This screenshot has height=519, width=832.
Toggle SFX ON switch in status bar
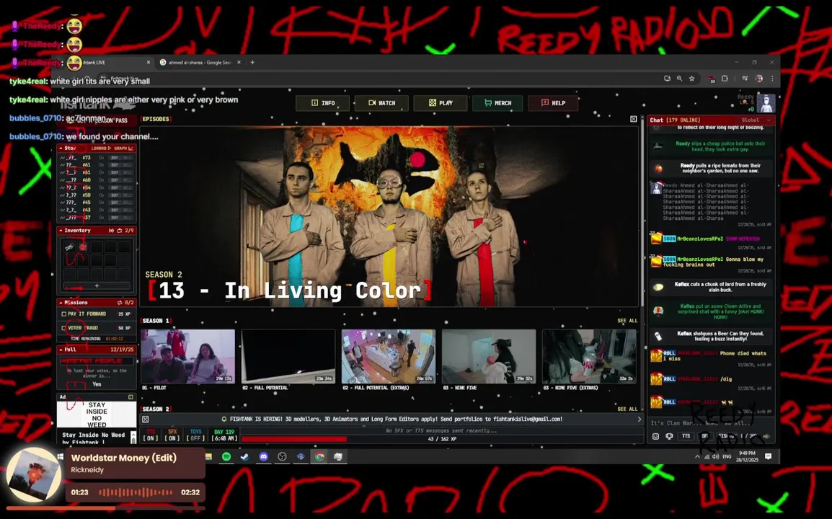(172, 435)
